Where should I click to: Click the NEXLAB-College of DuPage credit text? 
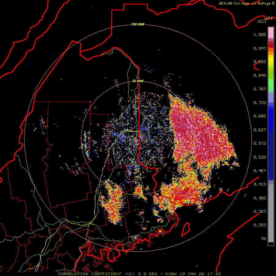tap(245, 3)
